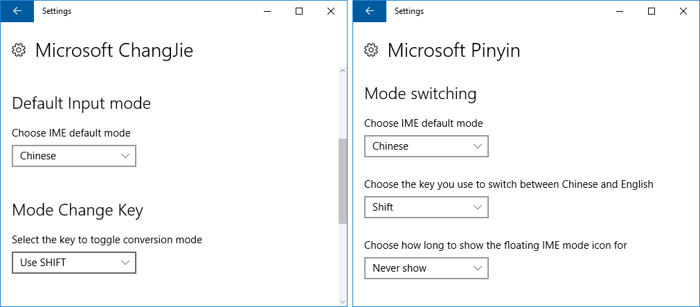
Task: Click Microsoft ChangJie page title
Action: (114, 51)
